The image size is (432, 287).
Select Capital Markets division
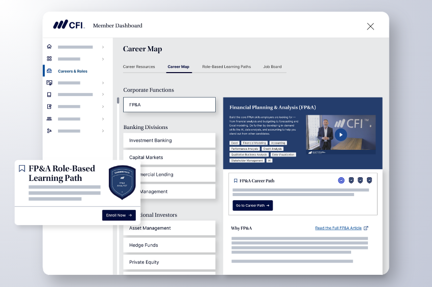[169, 157]
